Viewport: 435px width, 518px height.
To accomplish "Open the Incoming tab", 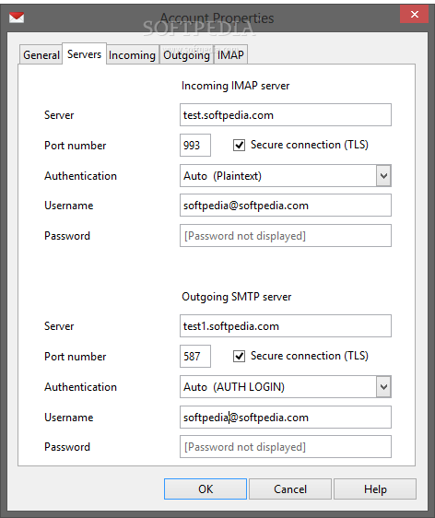I will 132,54.
